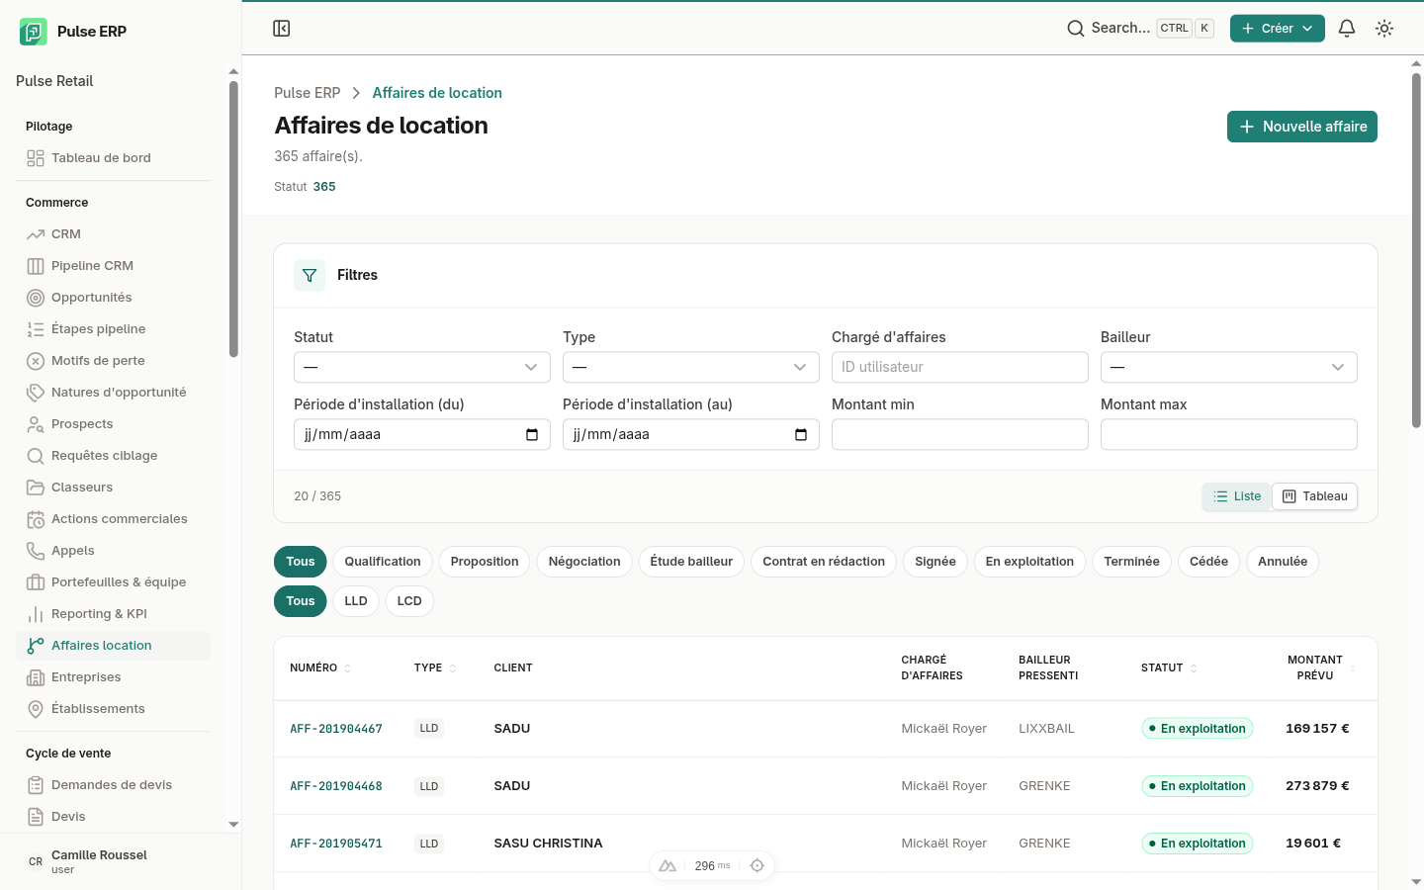1424x890 pixels.
Task: Open the Statut filter dropdown
Action: coord(422,367)
